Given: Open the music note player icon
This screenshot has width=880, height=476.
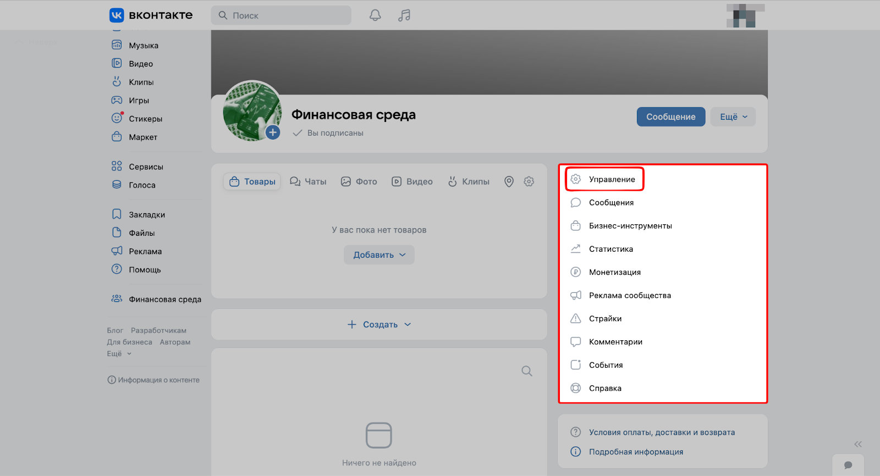Looking at the screenshot, I should (x=404, y=15).
